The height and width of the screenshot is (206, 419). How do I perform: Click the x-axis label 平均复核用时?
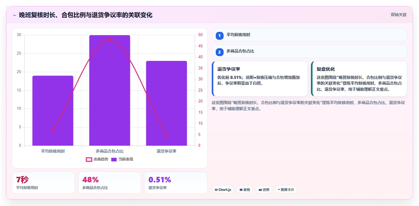(x=53, y=151)
